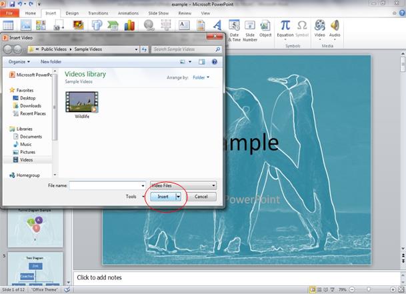
Task: Click the Symbol omega icon
Action: 301,26
